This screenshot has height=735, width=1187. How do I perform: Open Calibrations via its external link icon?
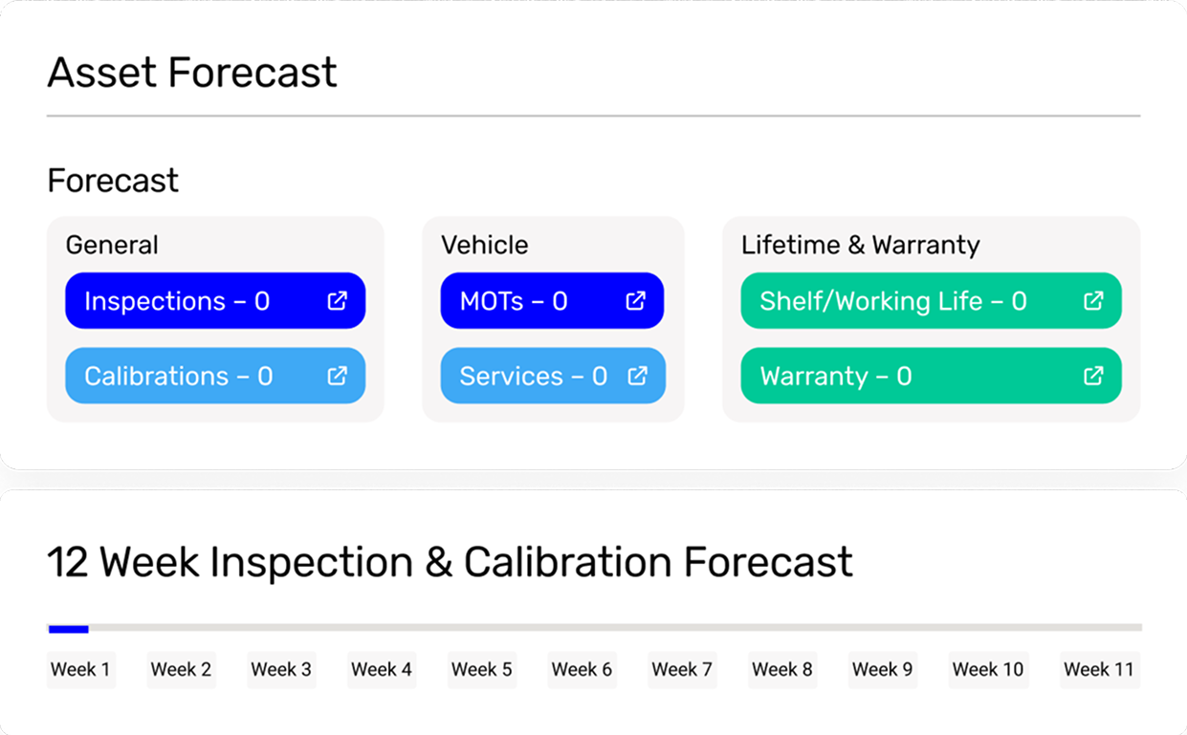337,376
